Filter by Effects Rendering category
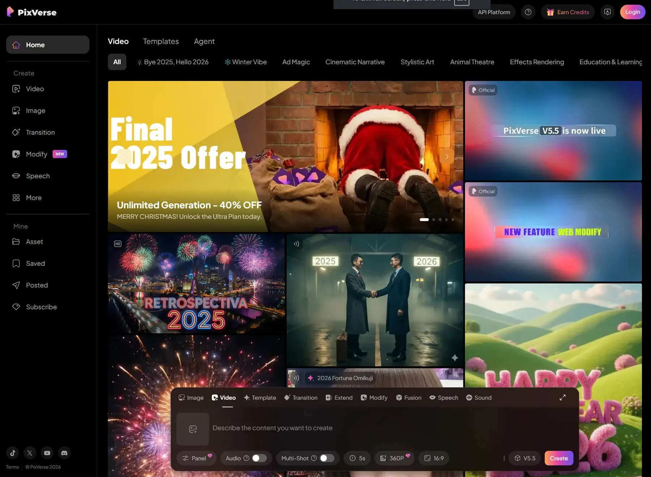Viewport: 651px width, 477px height. point(537,62)
